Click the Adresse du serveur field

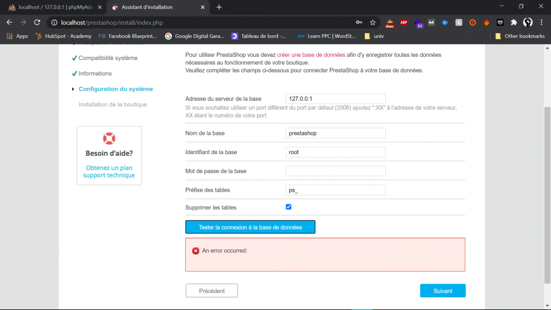pyautogui.click(x=336, y=99)
